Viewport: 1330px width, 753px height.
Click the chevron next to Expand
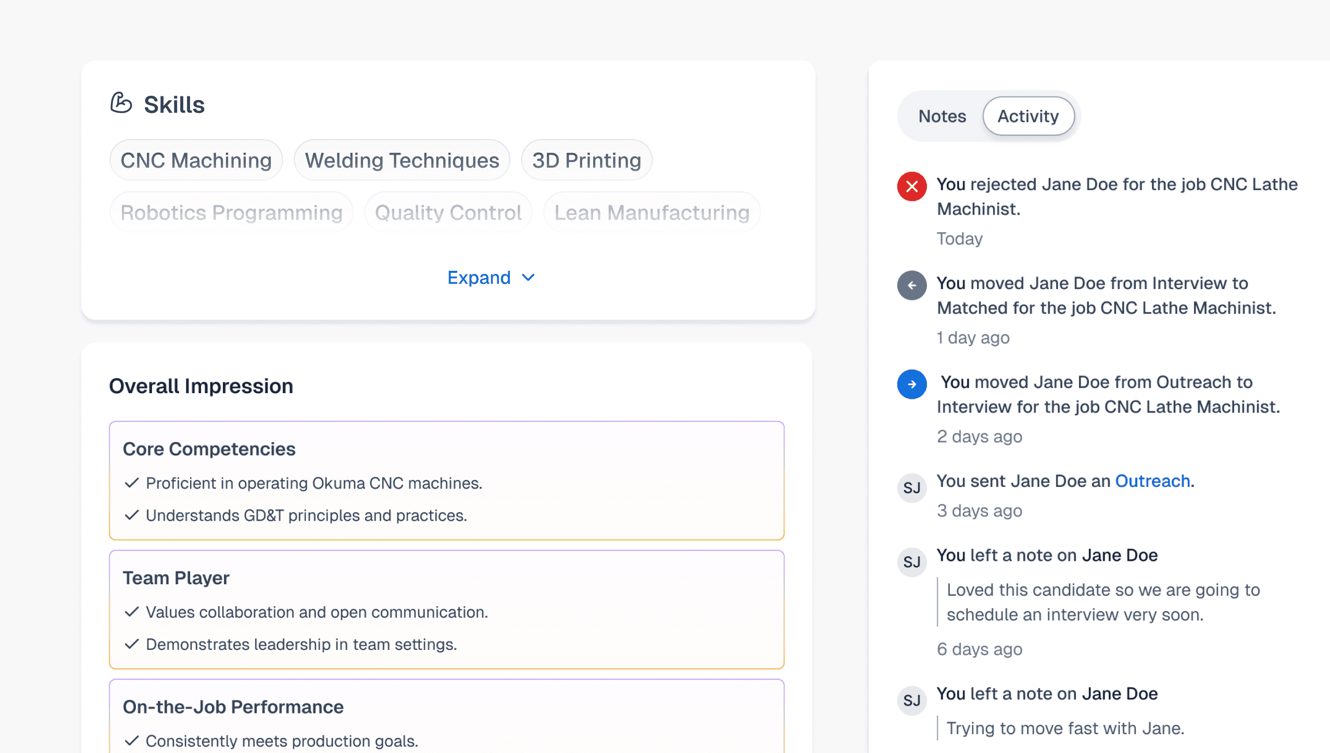tap(528, 278)
